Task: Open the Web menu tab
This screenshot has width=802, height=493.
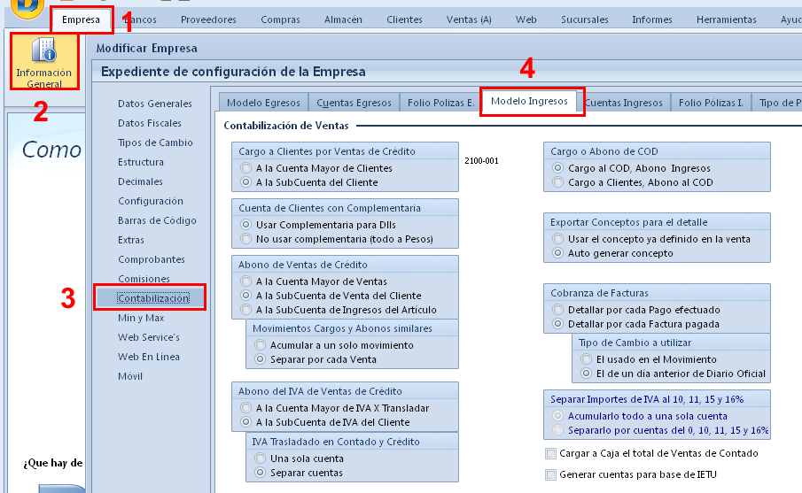Action: tap(526, 19)
